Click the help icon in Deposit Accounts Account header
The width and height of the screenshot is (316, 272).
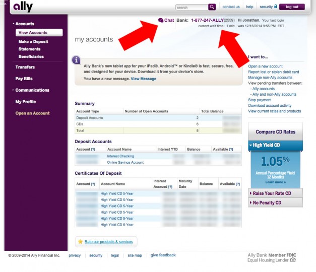93,149
